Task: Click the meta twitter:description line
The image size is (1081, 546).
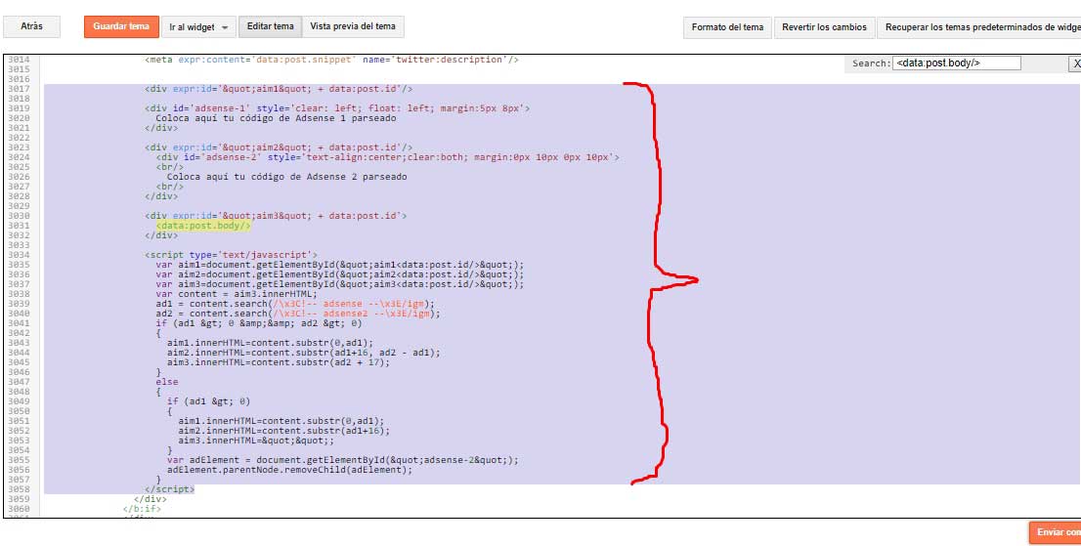Action: (331, 60)
